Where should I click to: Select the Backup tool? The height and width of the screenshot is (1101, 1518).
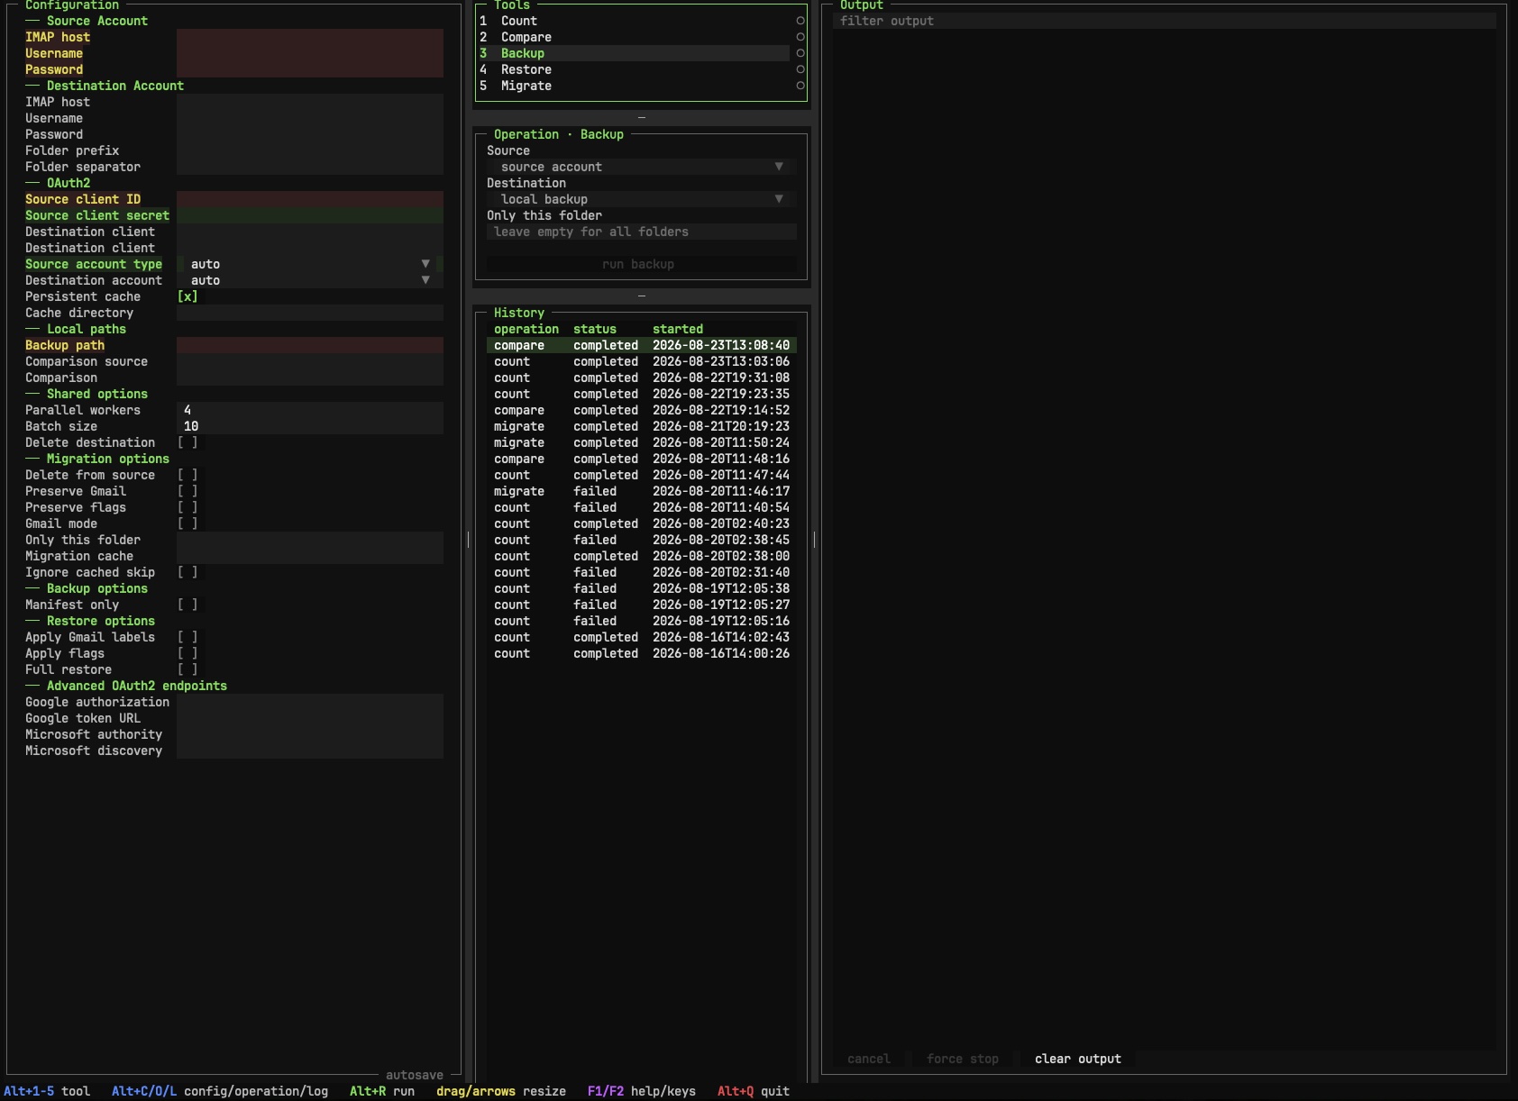click(635, 53)
